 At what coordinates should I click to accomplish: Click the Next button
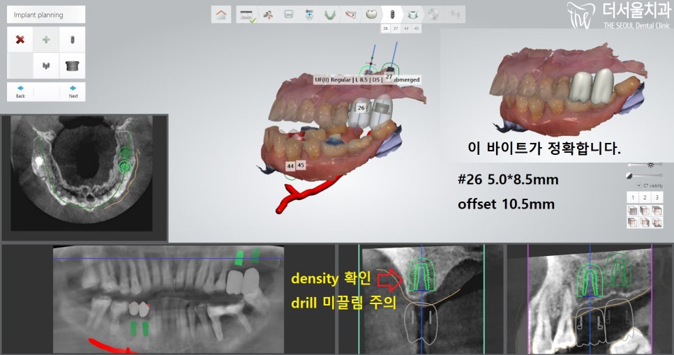[73, 92]
